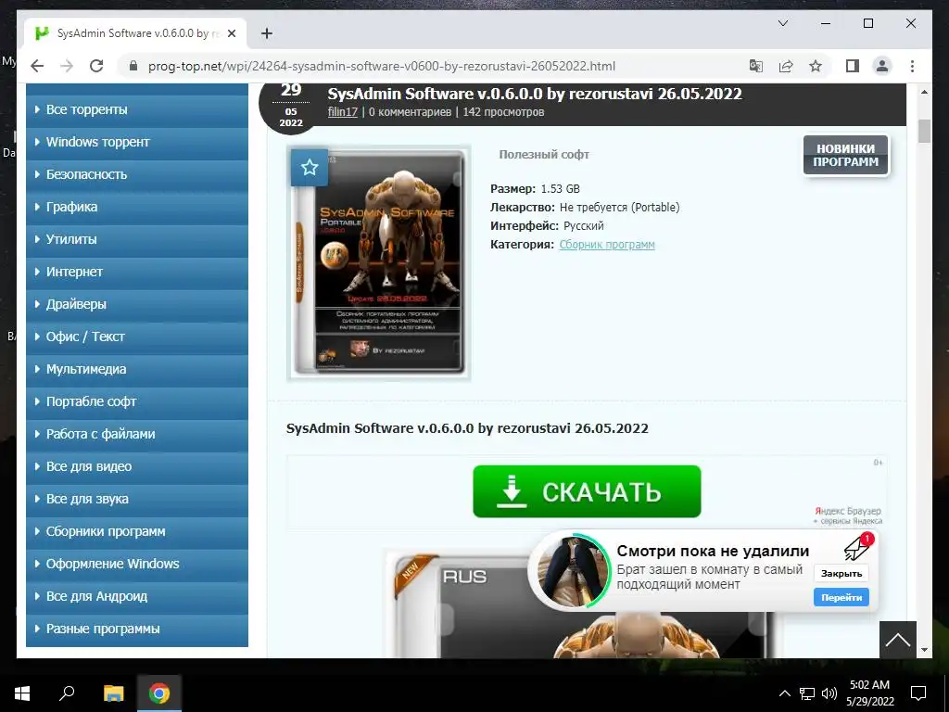Click the scroll-to-top arrow button

[897, 640]
